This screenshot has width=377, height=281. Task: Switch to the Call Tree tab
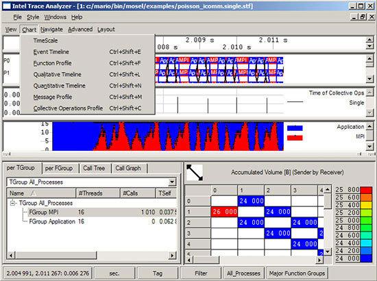tap(94, 169)
